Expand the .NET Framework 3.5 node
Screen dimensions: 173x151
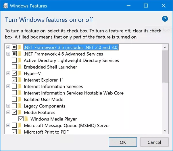click(x=8, y=47)
